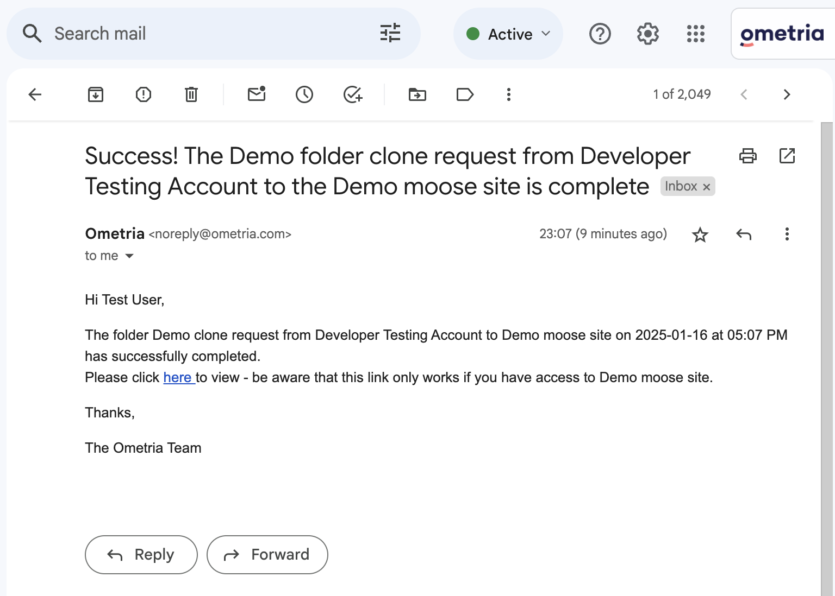Open the toolbar More options menu
This screenshot has width=835, height=596.
click(x=509, y=94)
